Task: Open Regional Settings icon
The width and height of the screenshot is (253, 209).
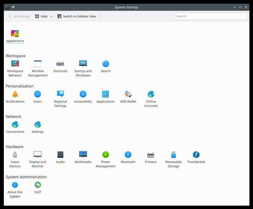Action: point(60,94)
